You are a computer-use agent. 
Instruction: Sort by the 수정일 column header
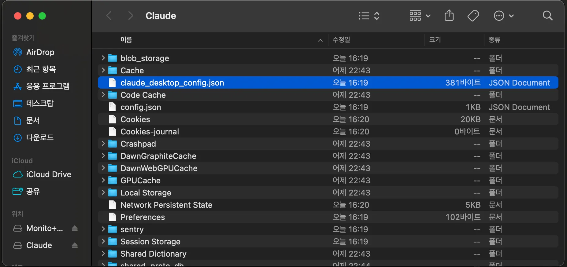(341, 40)
